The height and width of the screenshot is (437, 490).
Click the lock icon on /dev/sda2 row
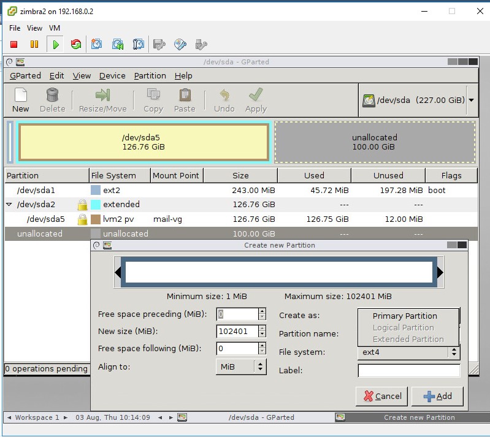(x=83, y=205)
